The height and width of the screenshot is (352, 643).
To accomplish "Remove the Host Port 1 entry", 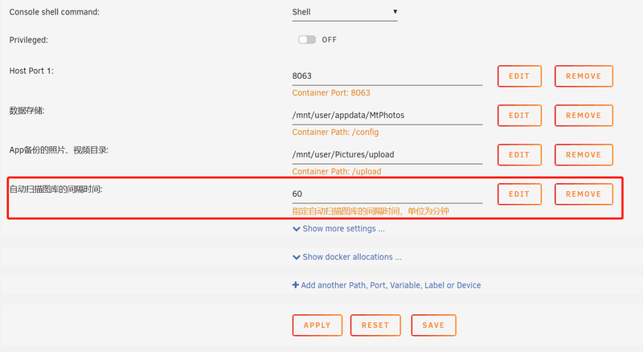I will click(x=584, y=76).
